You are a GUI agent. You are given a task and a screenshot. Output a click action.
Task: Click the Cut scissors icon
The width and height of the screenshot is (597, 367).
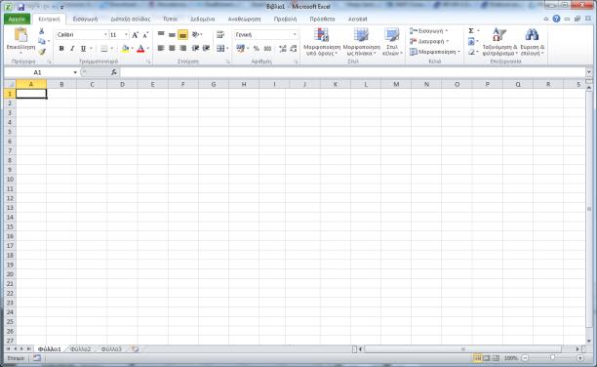(42, 31)
